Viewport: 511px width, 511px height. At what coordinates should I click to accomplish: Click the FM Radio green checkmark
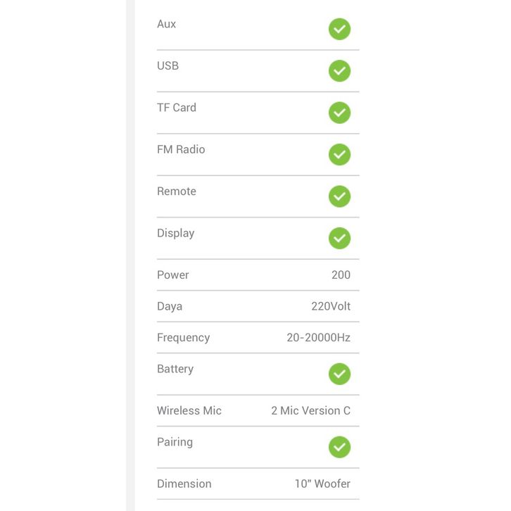pos(339,154)
